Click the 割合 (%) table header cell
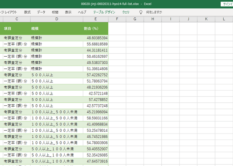This screenshot has width=233, height=166. (x=96, y=28)
